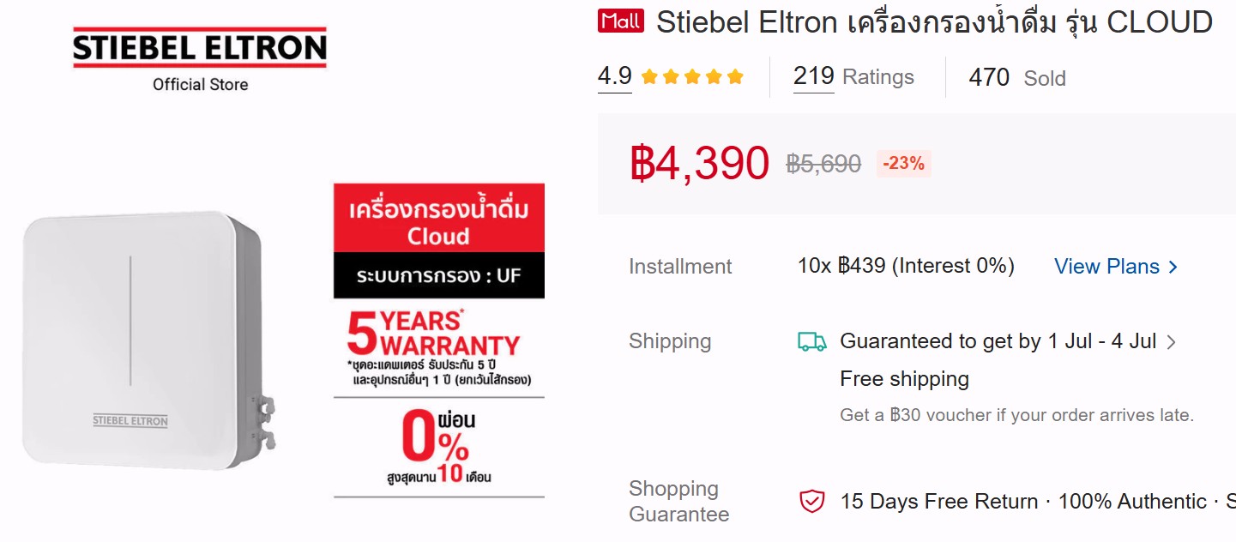Click the 0% installment promo graphic
This screenshot has height=542, width=1236.
[x=439, y=448]
